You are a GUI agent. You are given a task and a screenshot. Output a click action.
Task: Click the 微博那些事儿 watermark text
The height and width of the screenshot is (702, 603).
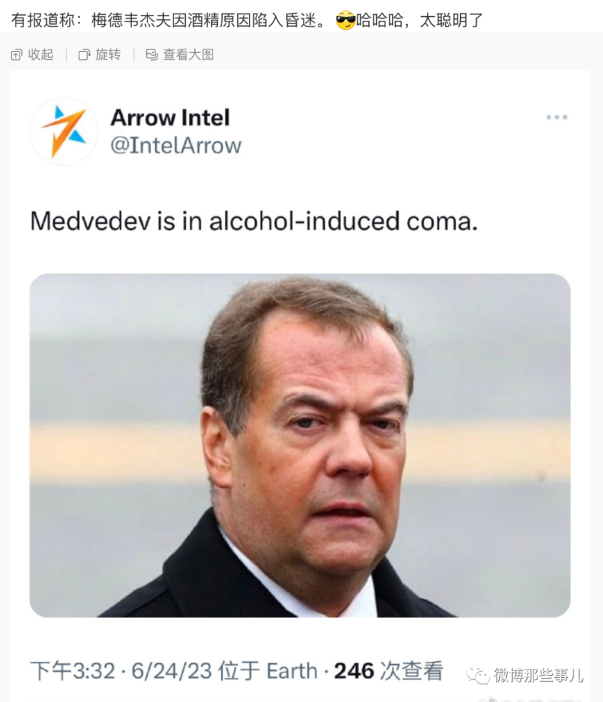[x=538, y=675]
